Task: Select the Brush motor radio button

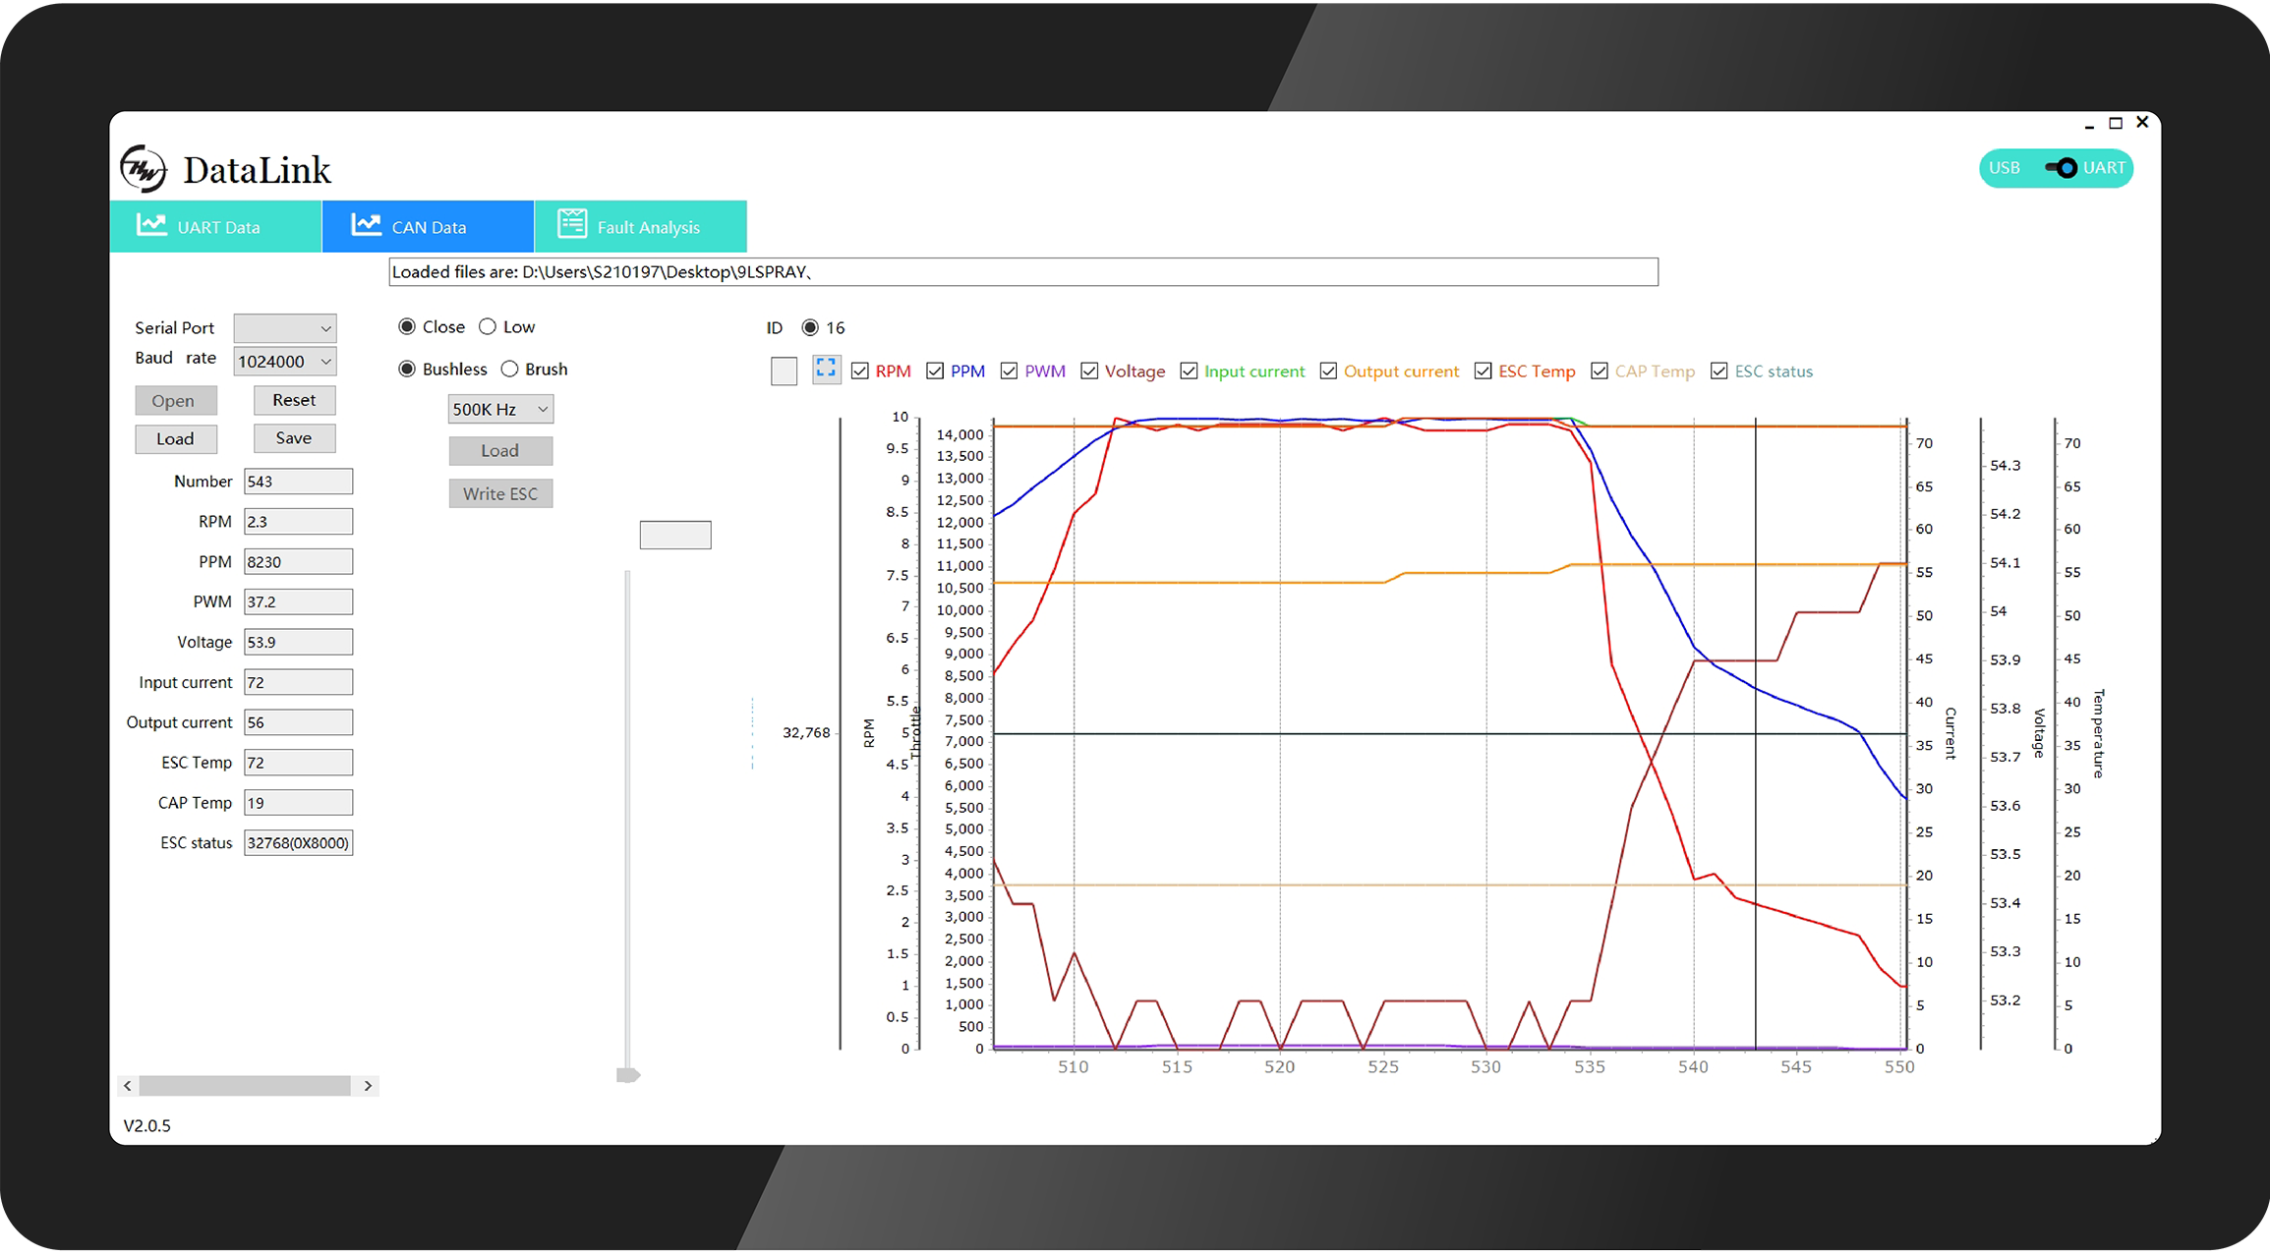Action: pos(509,370)
